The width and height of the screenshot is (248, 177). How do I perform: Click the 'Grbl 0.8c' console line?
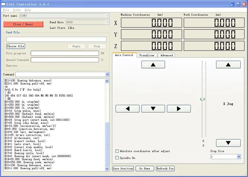(23, 90)
